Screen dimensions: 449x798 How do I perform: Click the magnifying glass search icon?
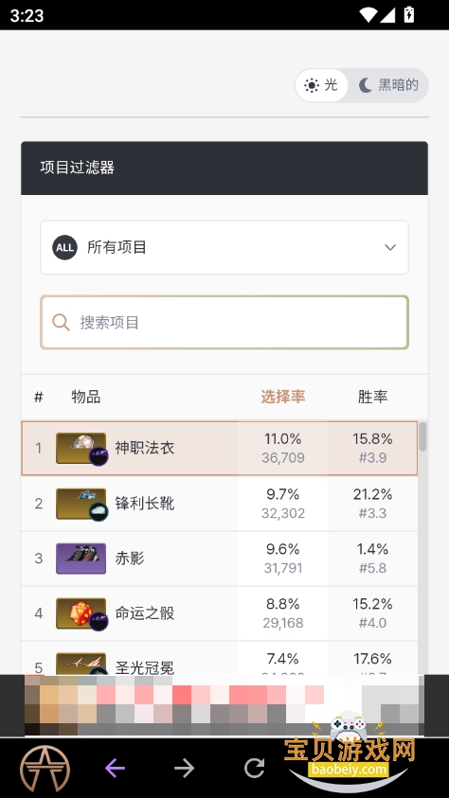click(61, 322)
